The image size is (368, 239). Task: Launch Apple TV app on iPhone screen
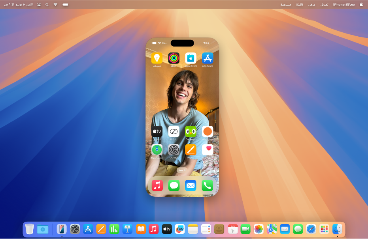[x=157, y=132]
